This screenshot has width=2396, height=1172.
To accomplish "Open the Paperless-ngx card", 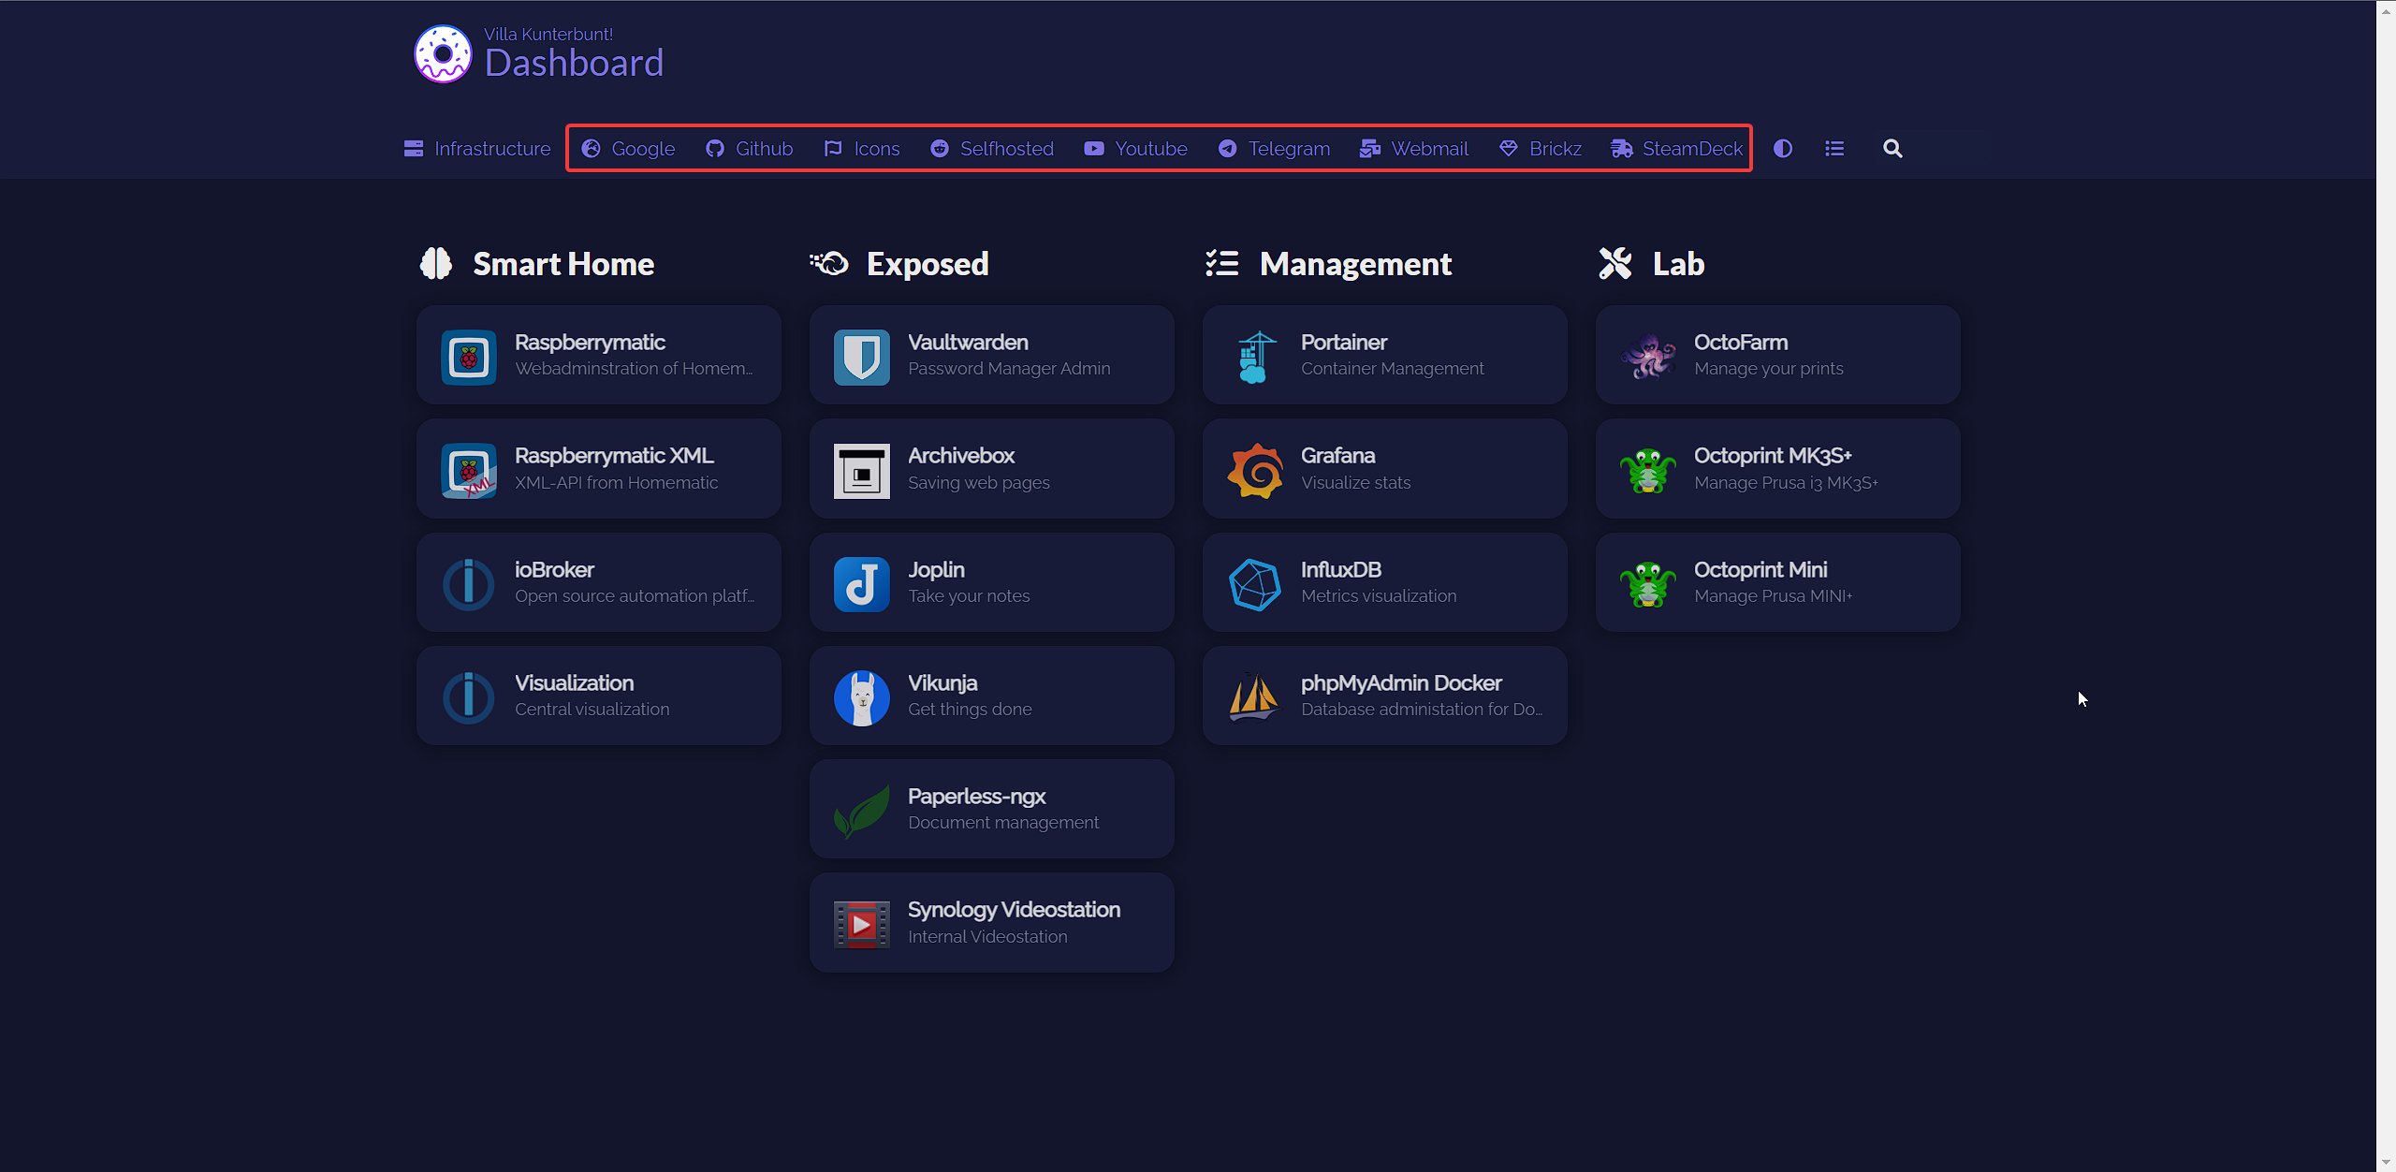I will 991,810.
